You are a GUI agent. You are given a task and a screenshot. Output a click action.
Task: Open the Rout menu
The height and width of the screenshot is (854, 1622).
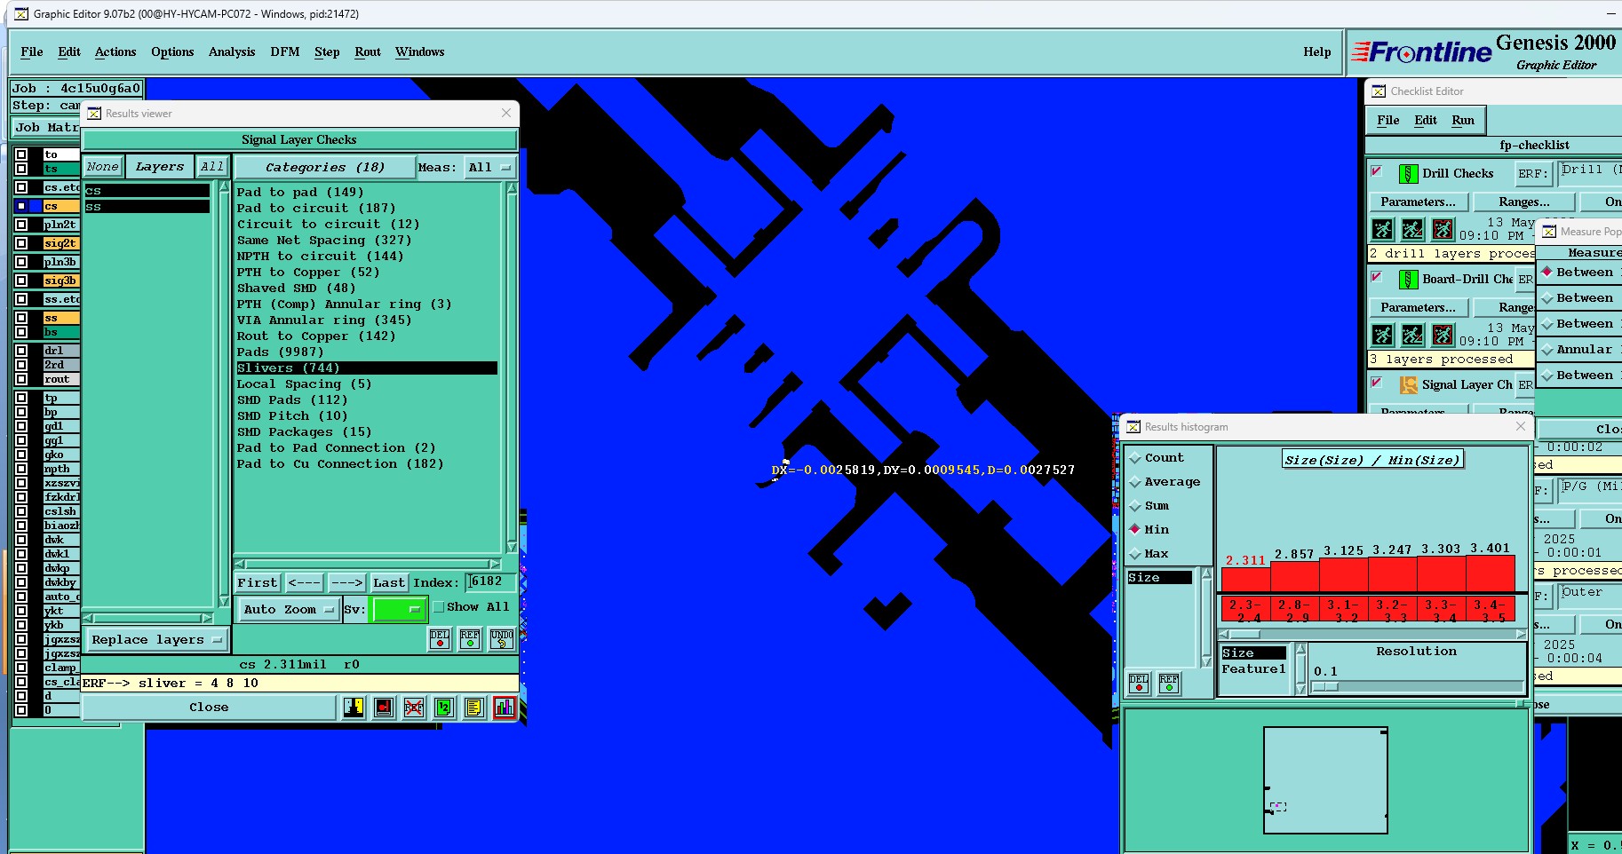click(x=368, y=52)
